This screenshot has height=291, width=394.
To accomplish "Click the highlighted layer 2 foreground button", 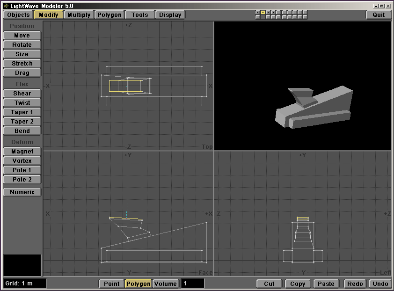I will point(263,13).
